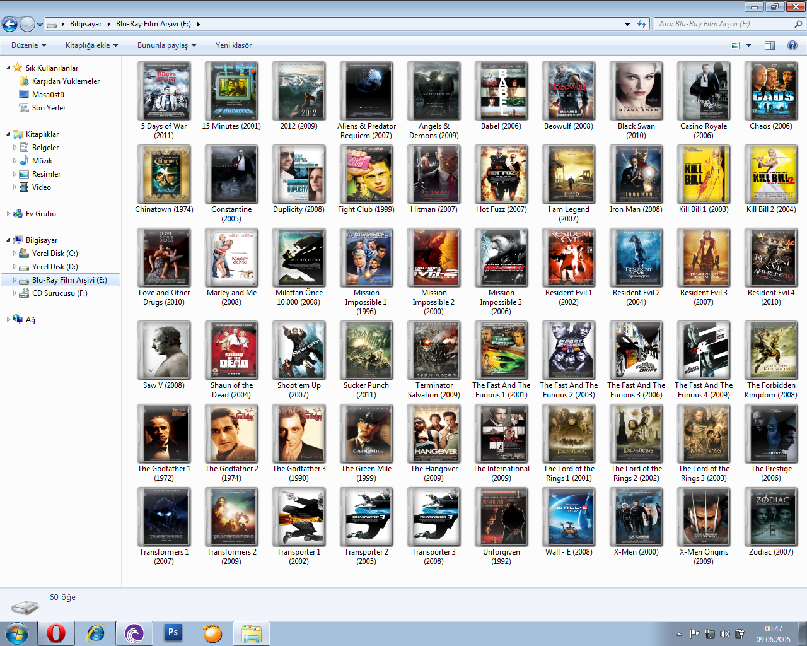Screen dimensions: 807x646
Task: Open the Windows Start button
Action: [x=16, y=633]
